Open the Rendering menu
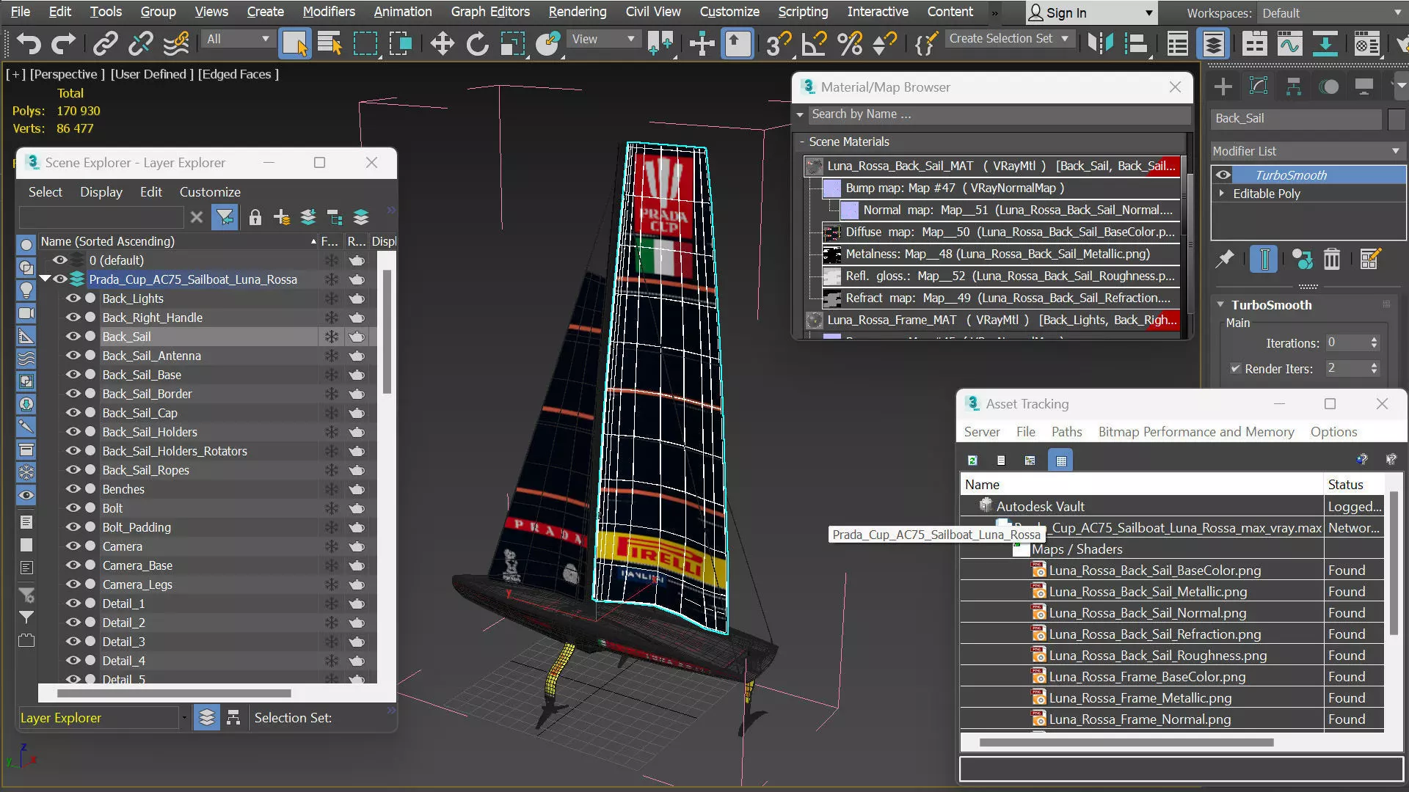 [x=578, y=12]
